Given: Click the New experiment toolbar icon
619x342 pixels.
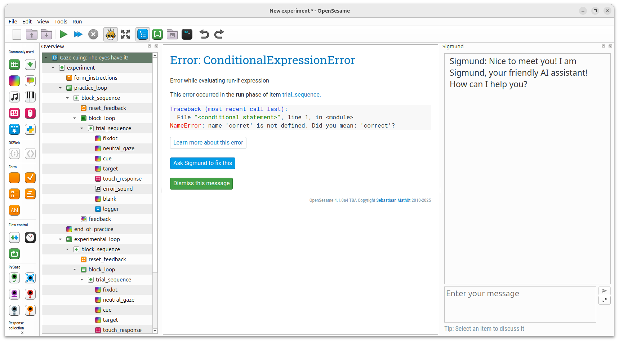Looking at the screenshot, I should point(17,34).
